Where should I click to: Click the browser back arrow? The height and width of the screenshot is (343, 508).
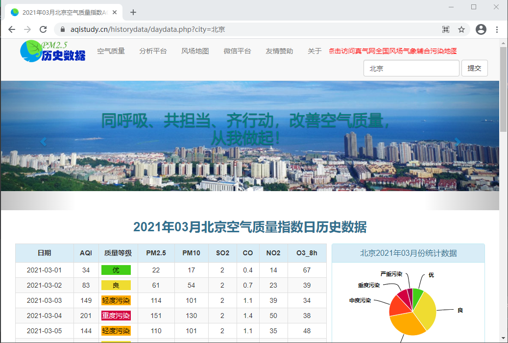pyautogui.click(x=12, y=29)
